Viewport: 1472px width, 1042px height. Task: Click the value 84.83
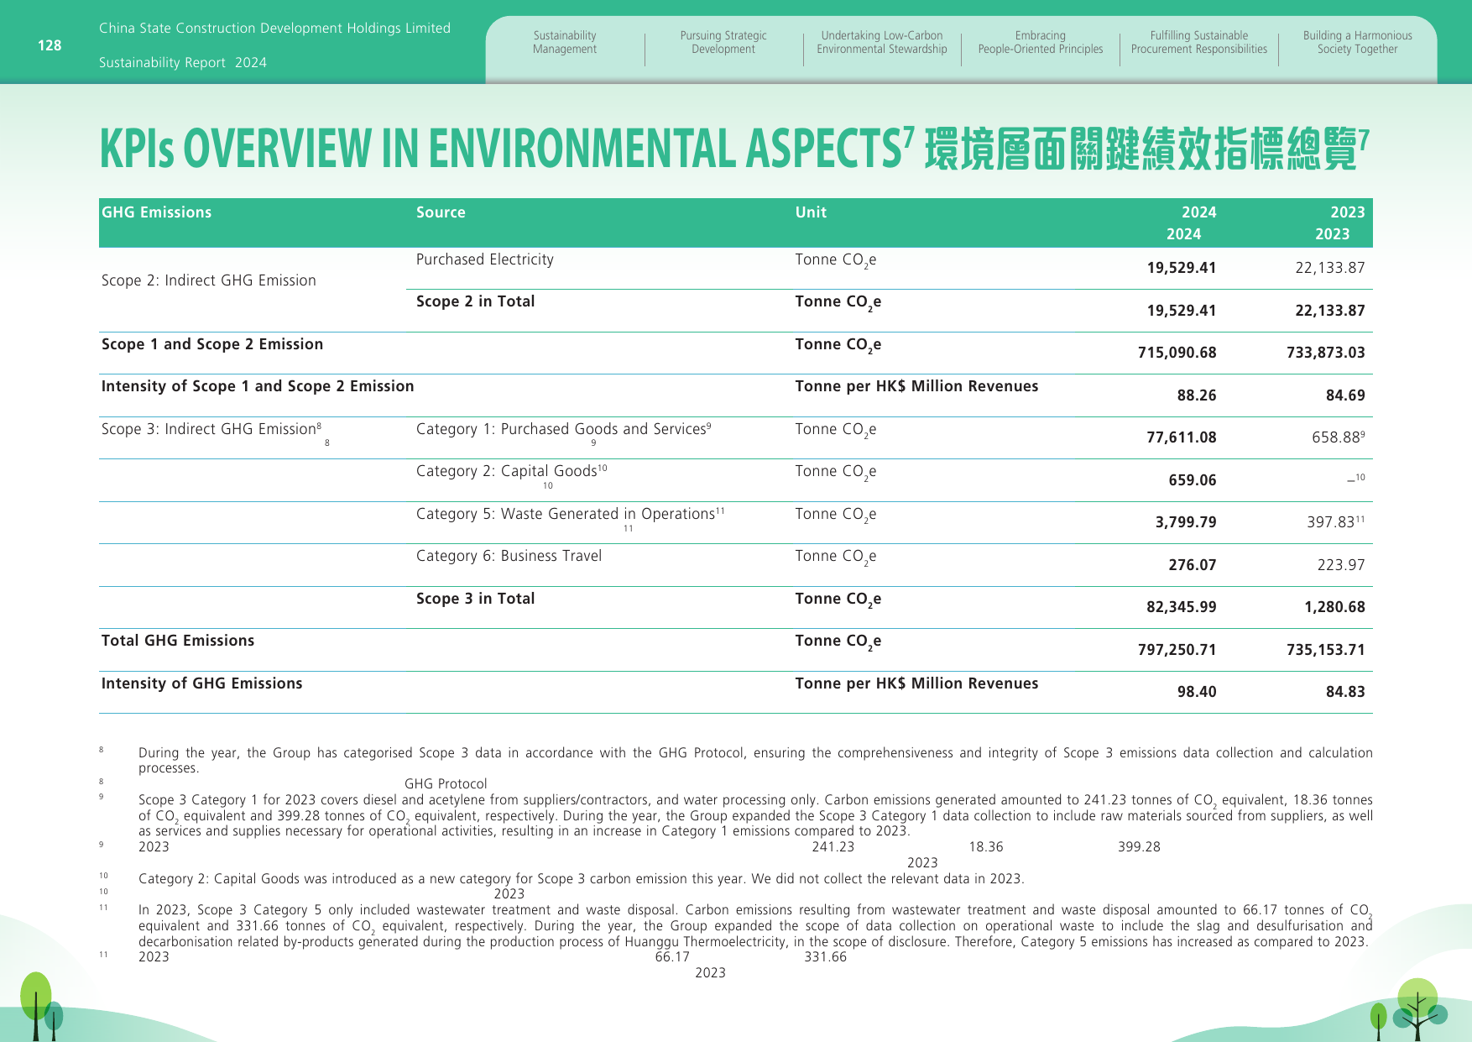[1345, 692]
